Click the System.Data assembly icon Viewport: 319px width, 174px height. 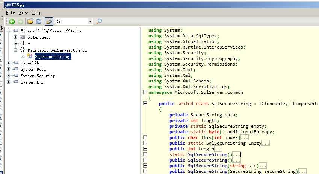[16, 69]
